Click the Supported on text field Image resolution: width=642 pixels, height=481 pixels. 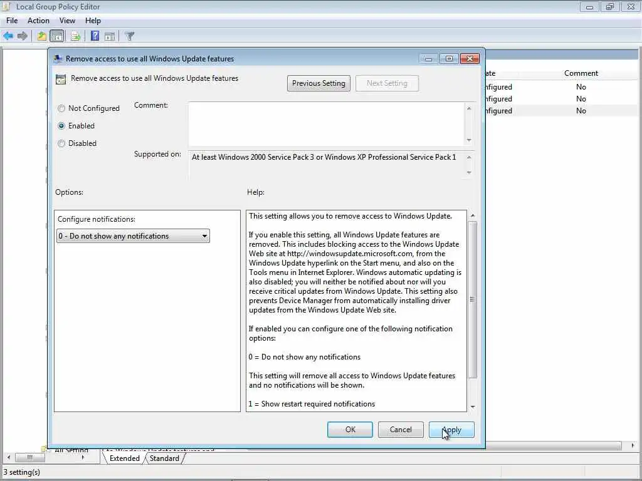tap(326, 165)
